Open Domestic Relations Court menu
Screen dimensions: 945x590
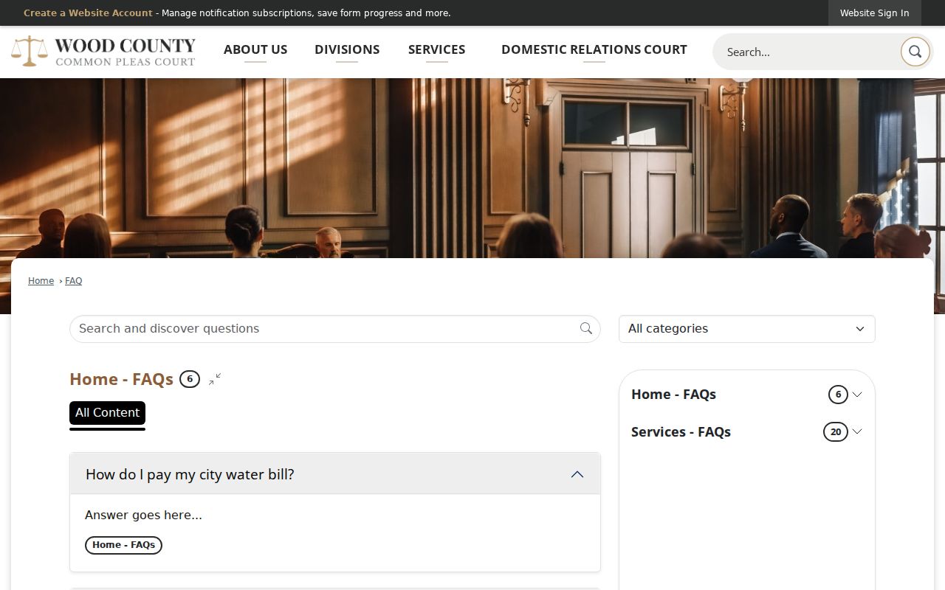click(x=594, y=49)
